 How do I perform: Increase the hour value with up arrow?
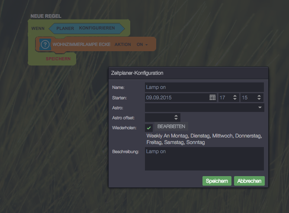(x=235, y=96)
